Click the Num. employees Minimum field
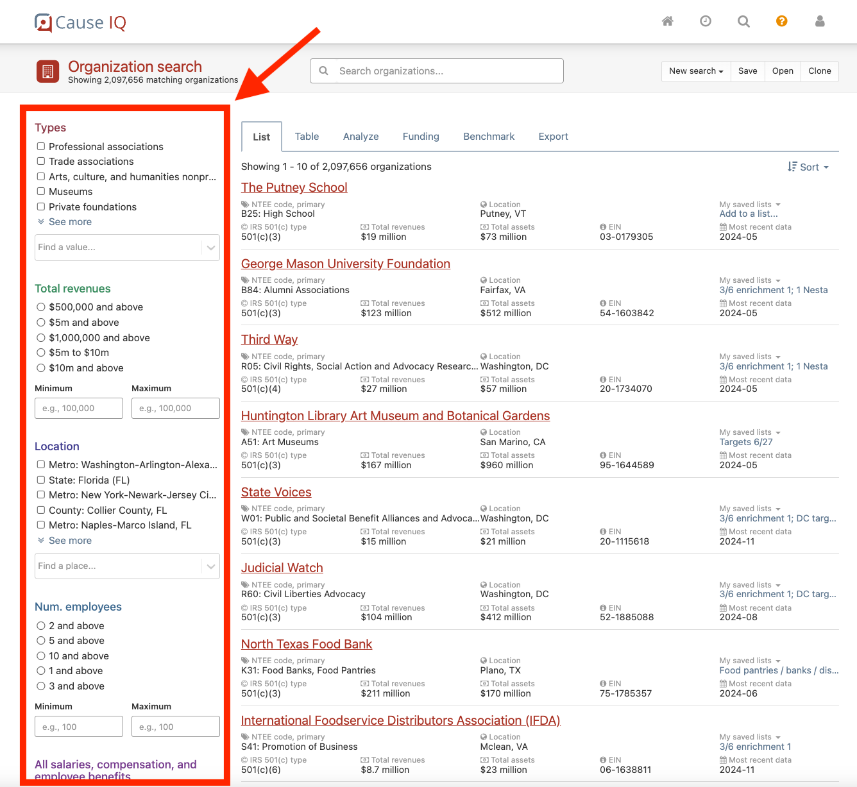857x787 pixels. 79,727
